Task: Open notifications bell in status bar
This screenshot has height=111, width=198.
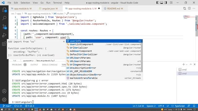Action: pos(194,106)
